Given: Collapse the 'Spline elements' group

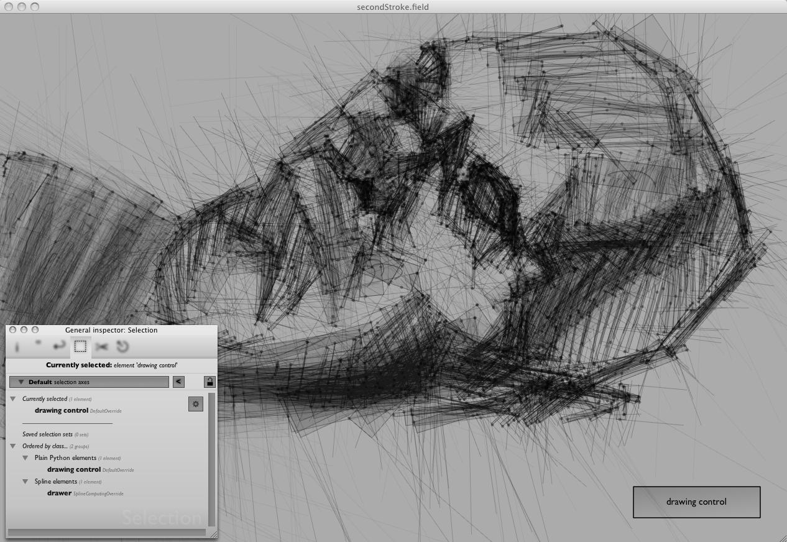Looking at the screenshot, I should pyautogui.click(x=25, y=482).
